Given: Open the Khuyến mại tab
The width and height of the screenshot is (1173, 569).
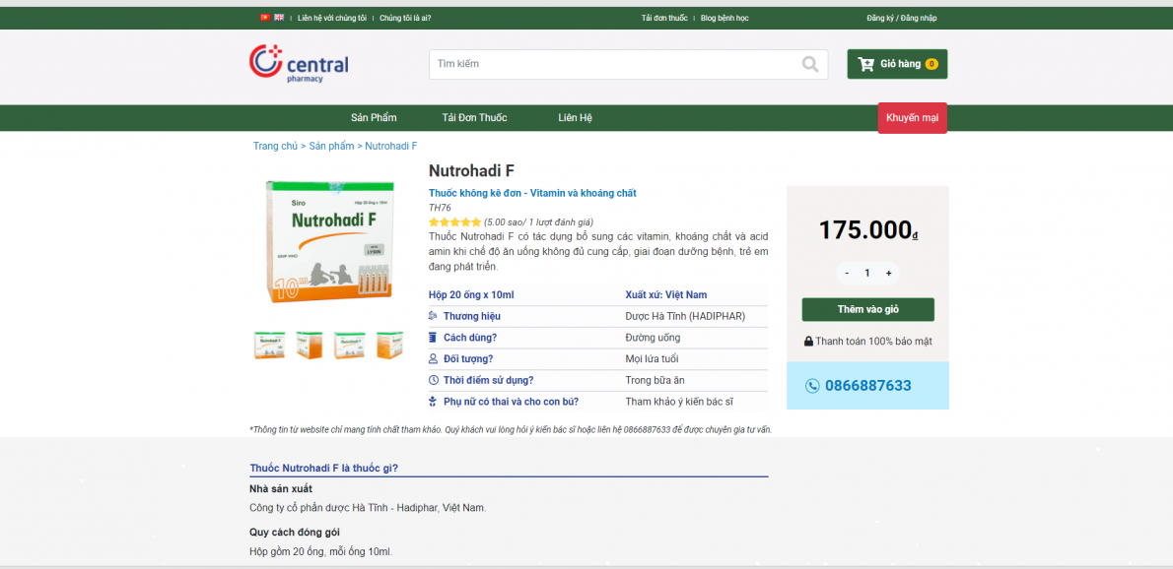Looking at the screenshot, I should point(912,117).
